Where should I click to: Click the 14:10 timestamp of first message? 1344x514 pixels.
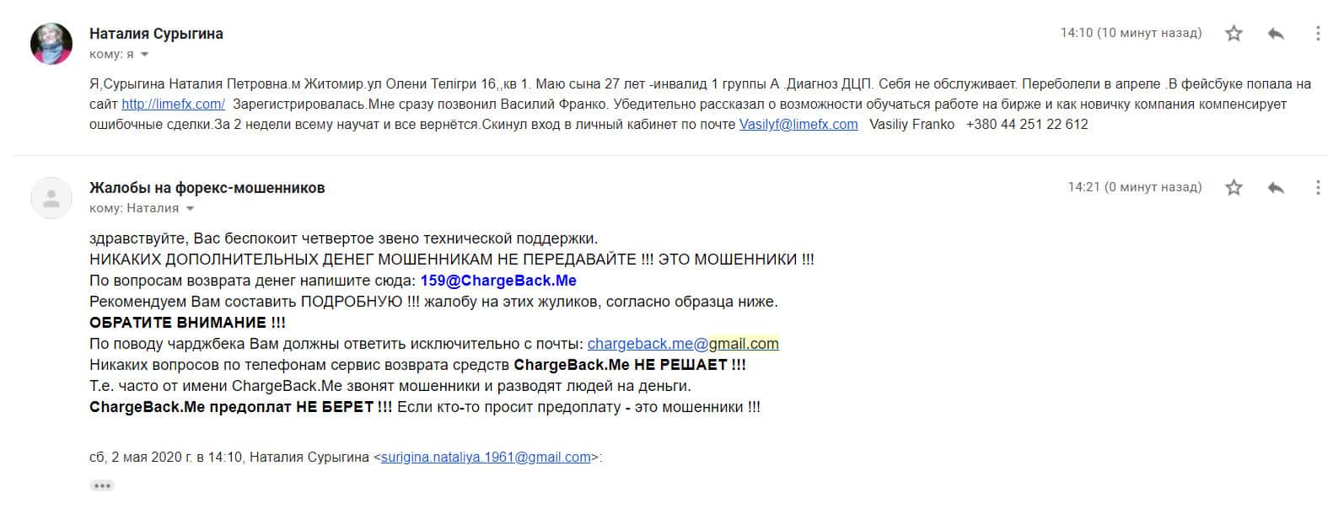pos(1131,33)
